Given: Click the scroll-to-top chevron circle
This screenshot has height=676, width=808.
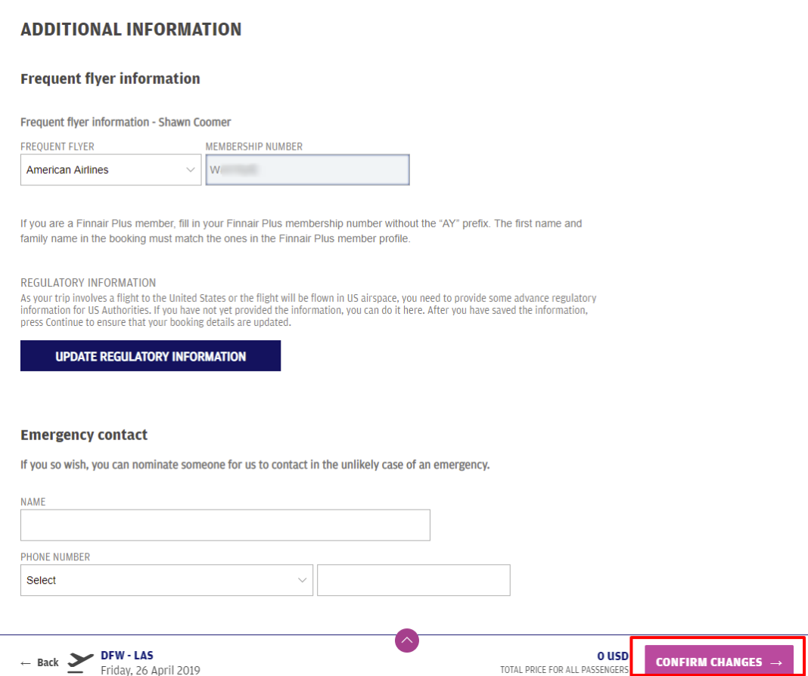Looking at the screenshot, I should point(407,640).
